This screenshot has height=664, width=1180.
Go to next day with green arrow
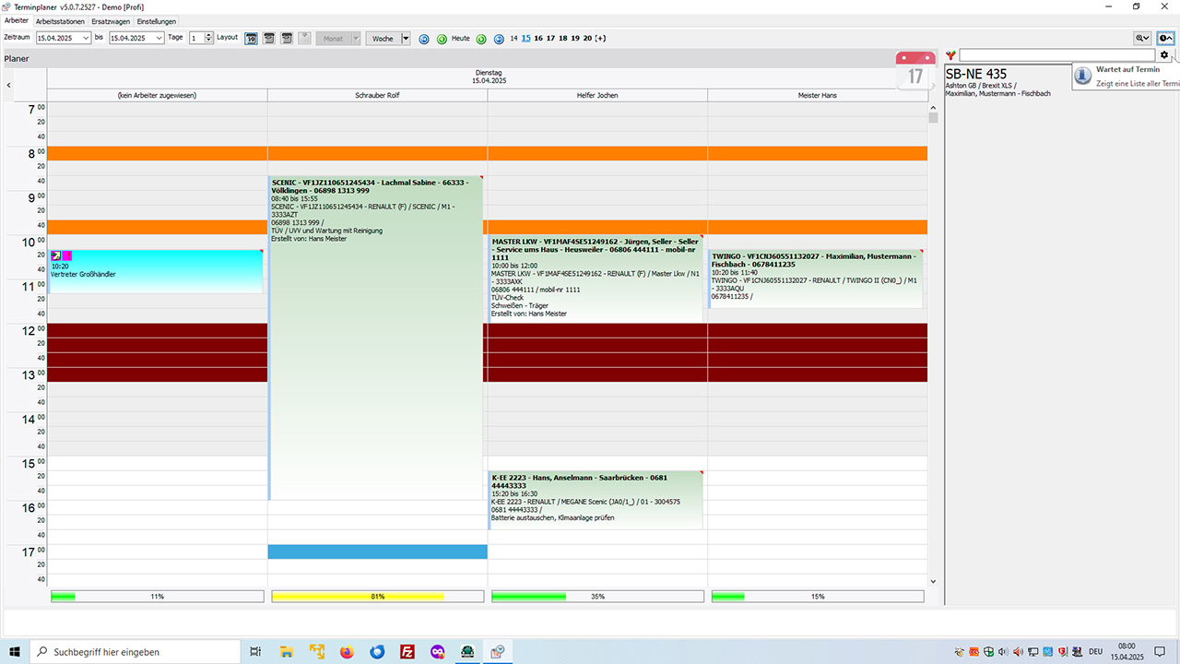(x=481, y=39)
